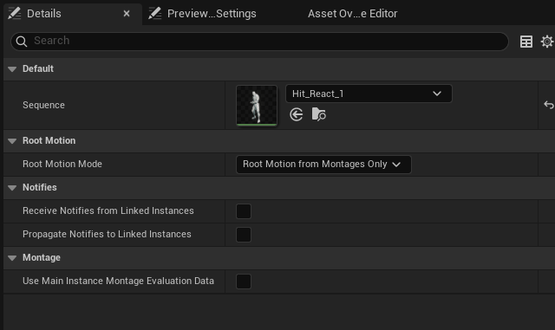Click the search magnifier icon
This screenshot has width=555, height=330.
pos(21,42)
